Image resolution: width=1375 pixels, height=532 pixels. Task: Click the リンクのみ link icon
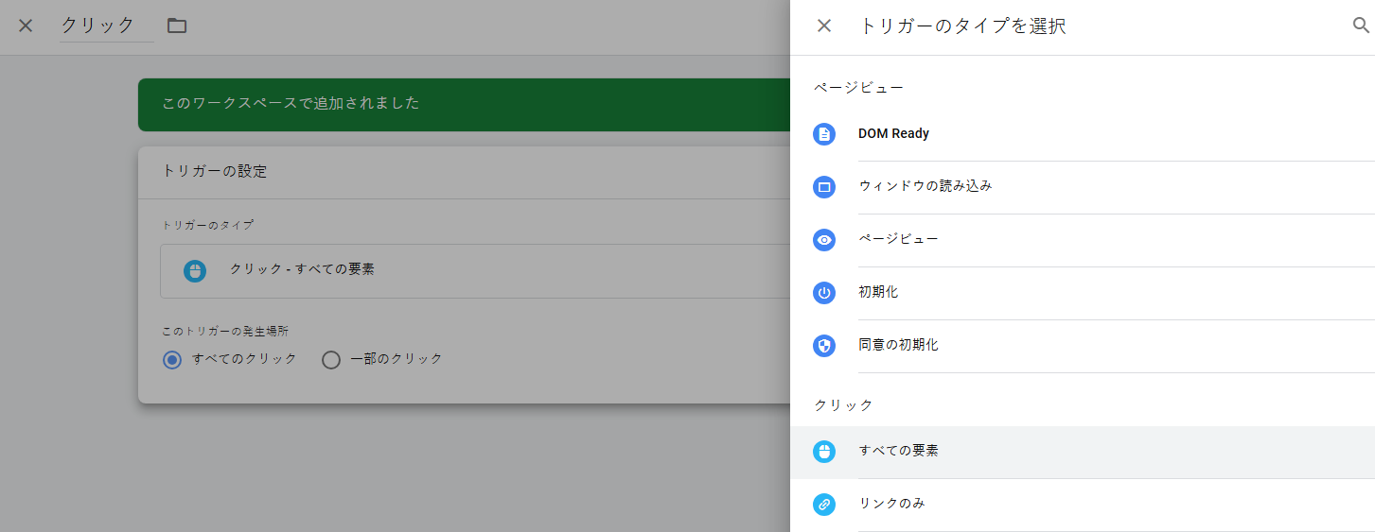pyautogui.click(x=824, y=505)
